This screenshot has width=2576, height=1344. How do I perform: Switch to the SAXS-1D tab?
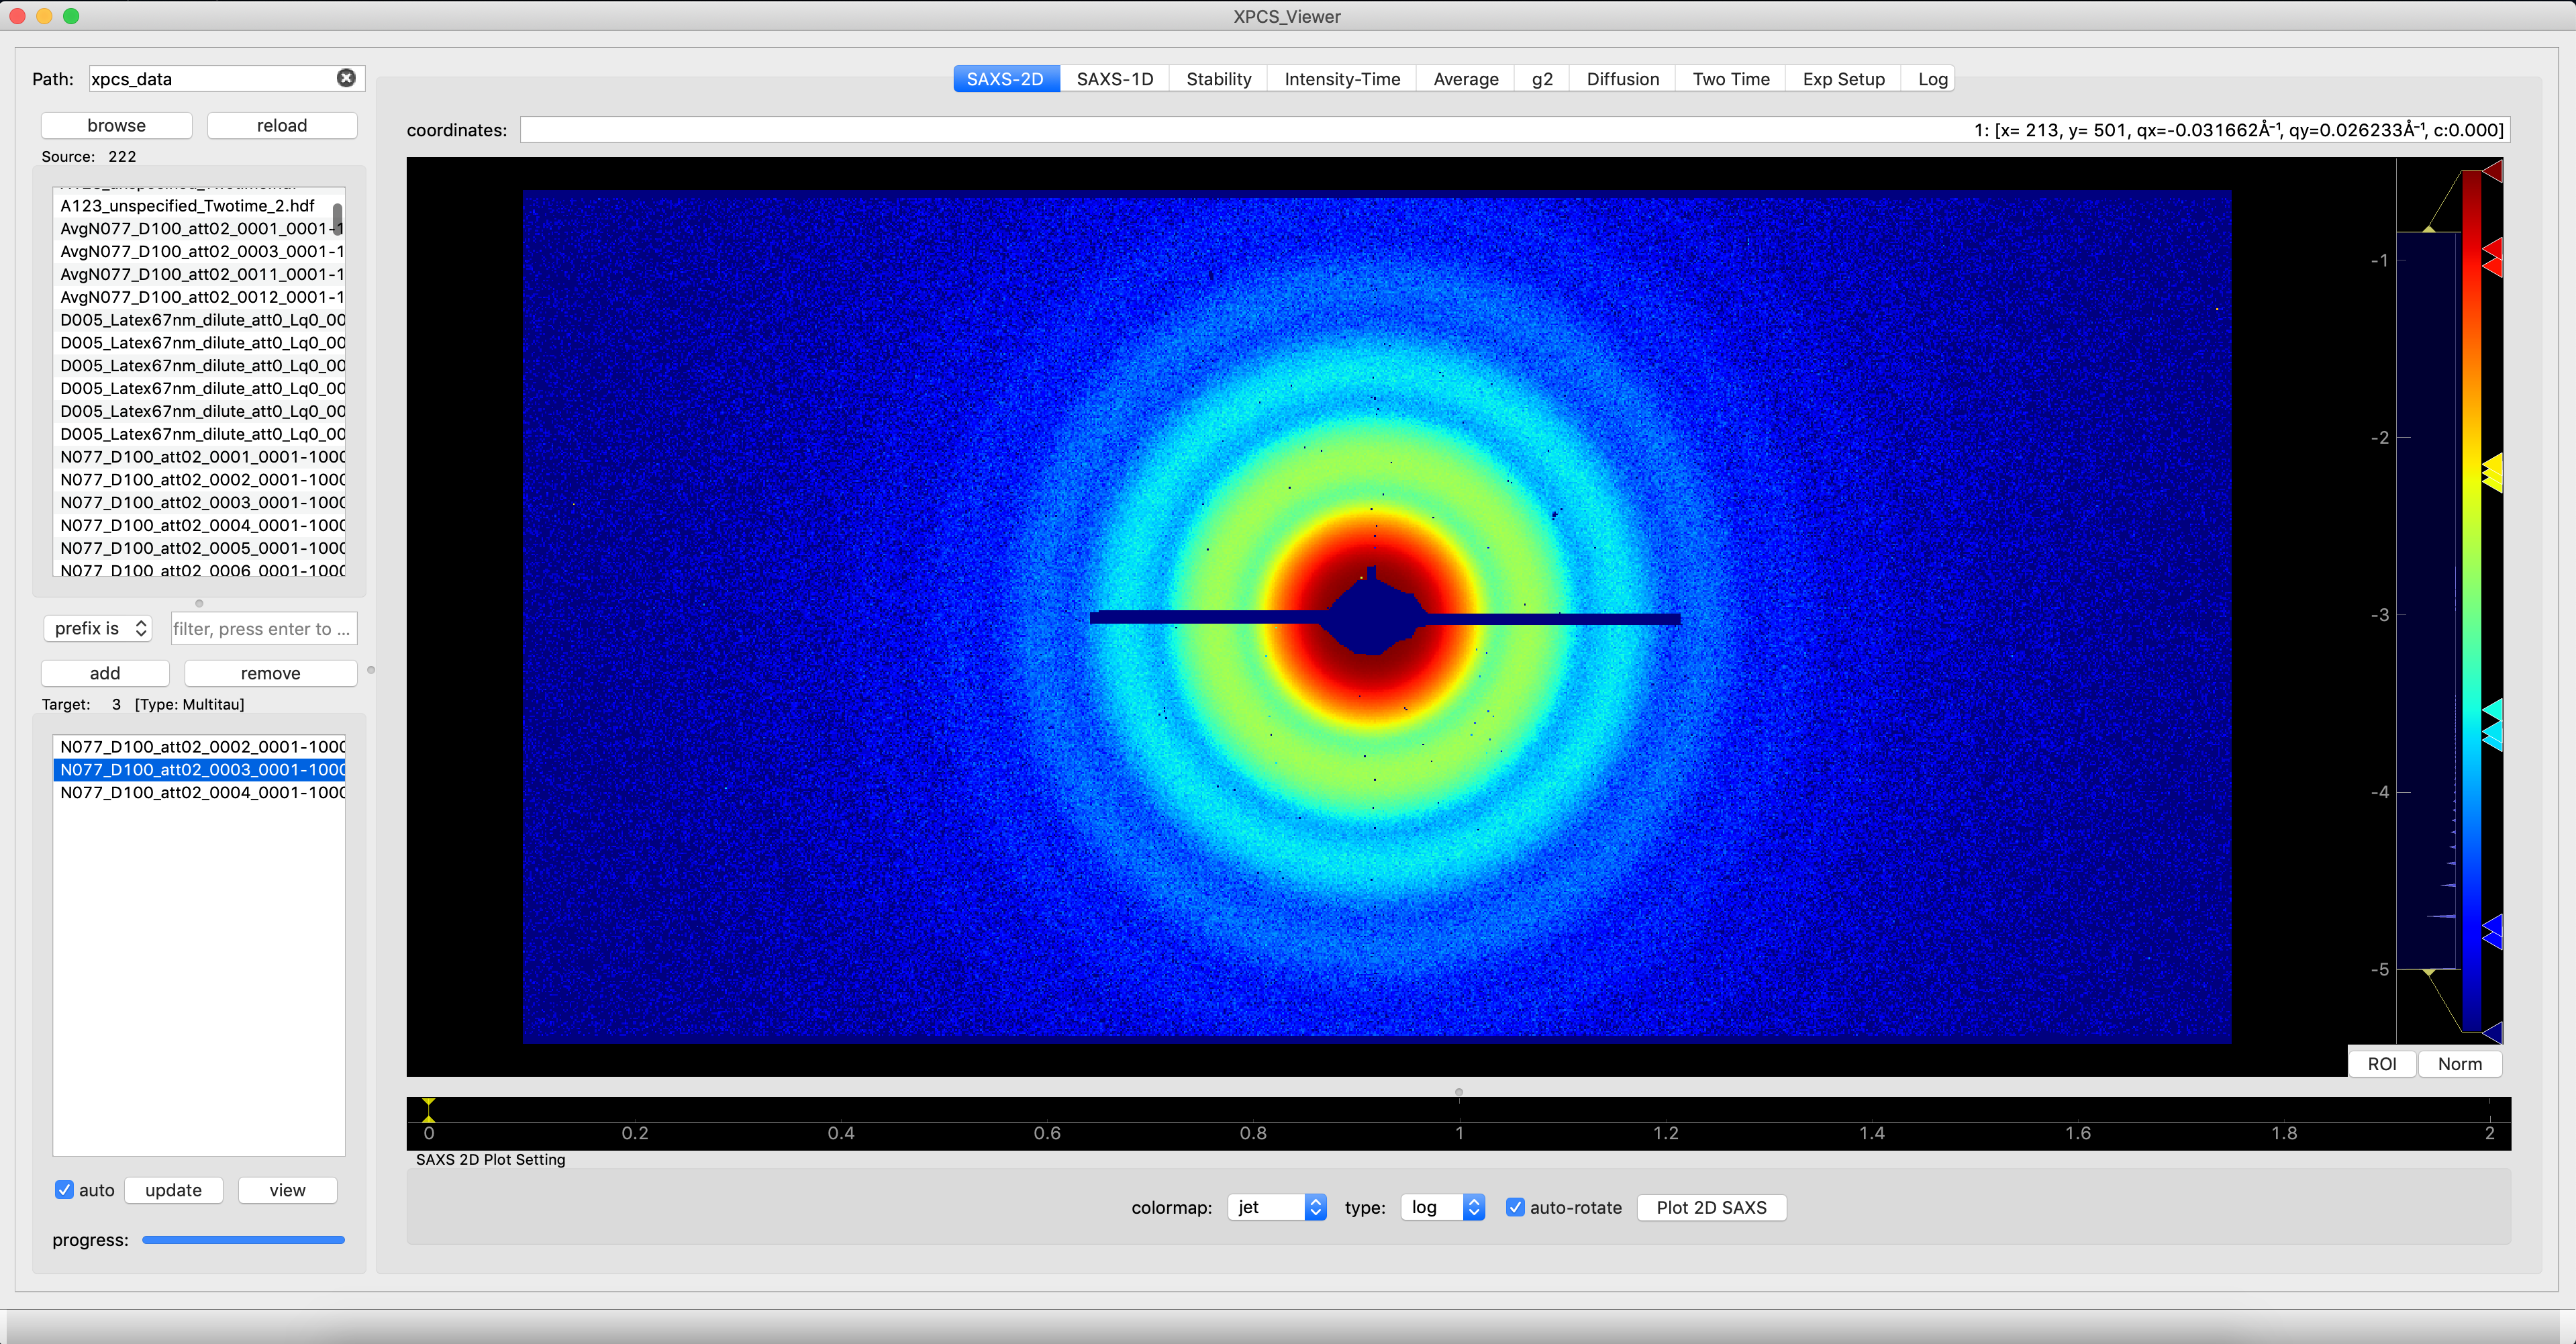(1114, 79)
